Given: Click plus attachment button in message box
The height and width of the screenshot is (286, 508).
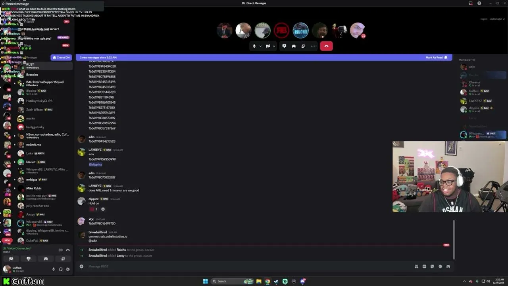Looking at the screenshot, I should coord(81,267).
